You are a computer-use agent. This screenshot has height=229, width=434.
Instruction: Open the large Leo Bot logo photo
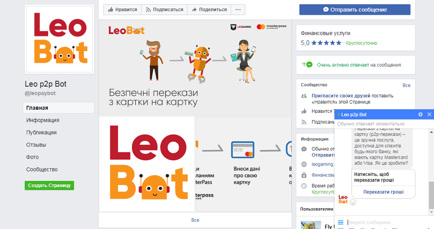pos(147,164)
